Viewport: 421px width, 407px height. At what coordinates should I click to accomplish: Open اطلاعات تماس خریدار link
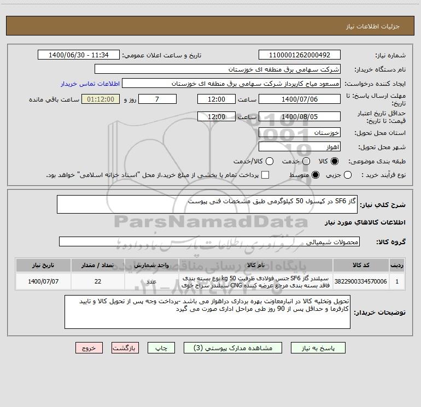(x=90, y=84)
